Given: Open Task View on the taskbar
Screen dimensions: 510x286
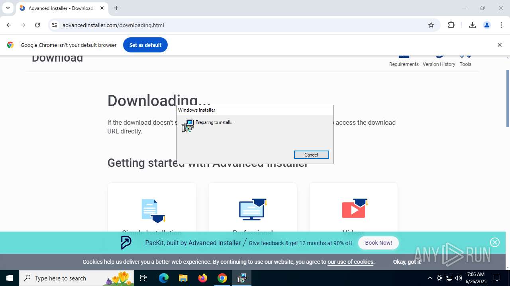Looking at the screenshot, I should point(143,278).
